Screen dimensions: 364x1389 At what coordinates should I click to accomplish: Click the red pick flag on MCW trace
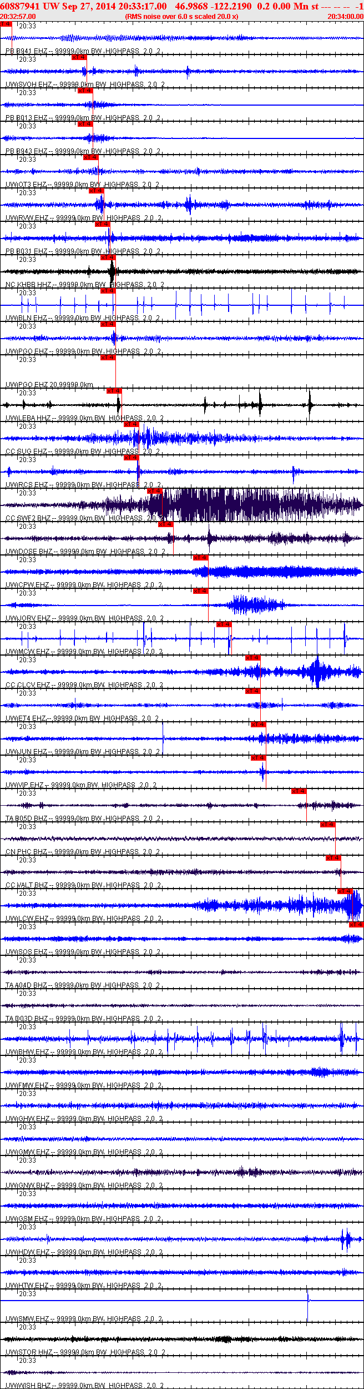tap(224, 624)
